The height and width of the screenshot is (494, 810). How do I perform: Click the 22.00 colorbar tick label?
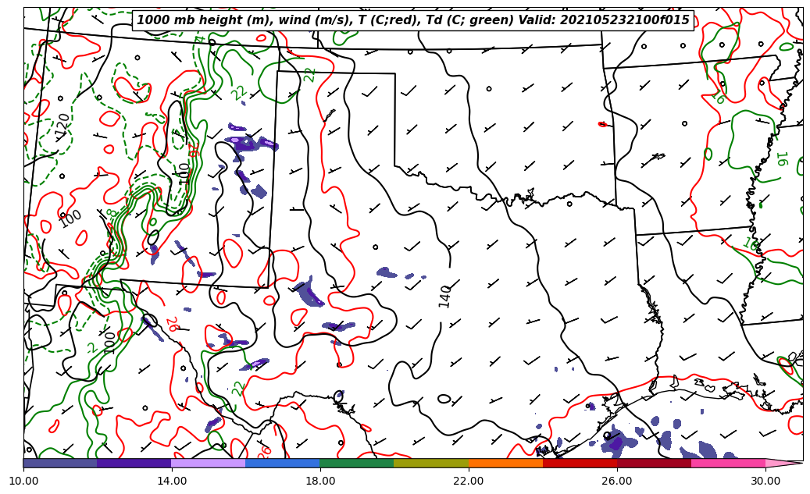coord(469,481)
